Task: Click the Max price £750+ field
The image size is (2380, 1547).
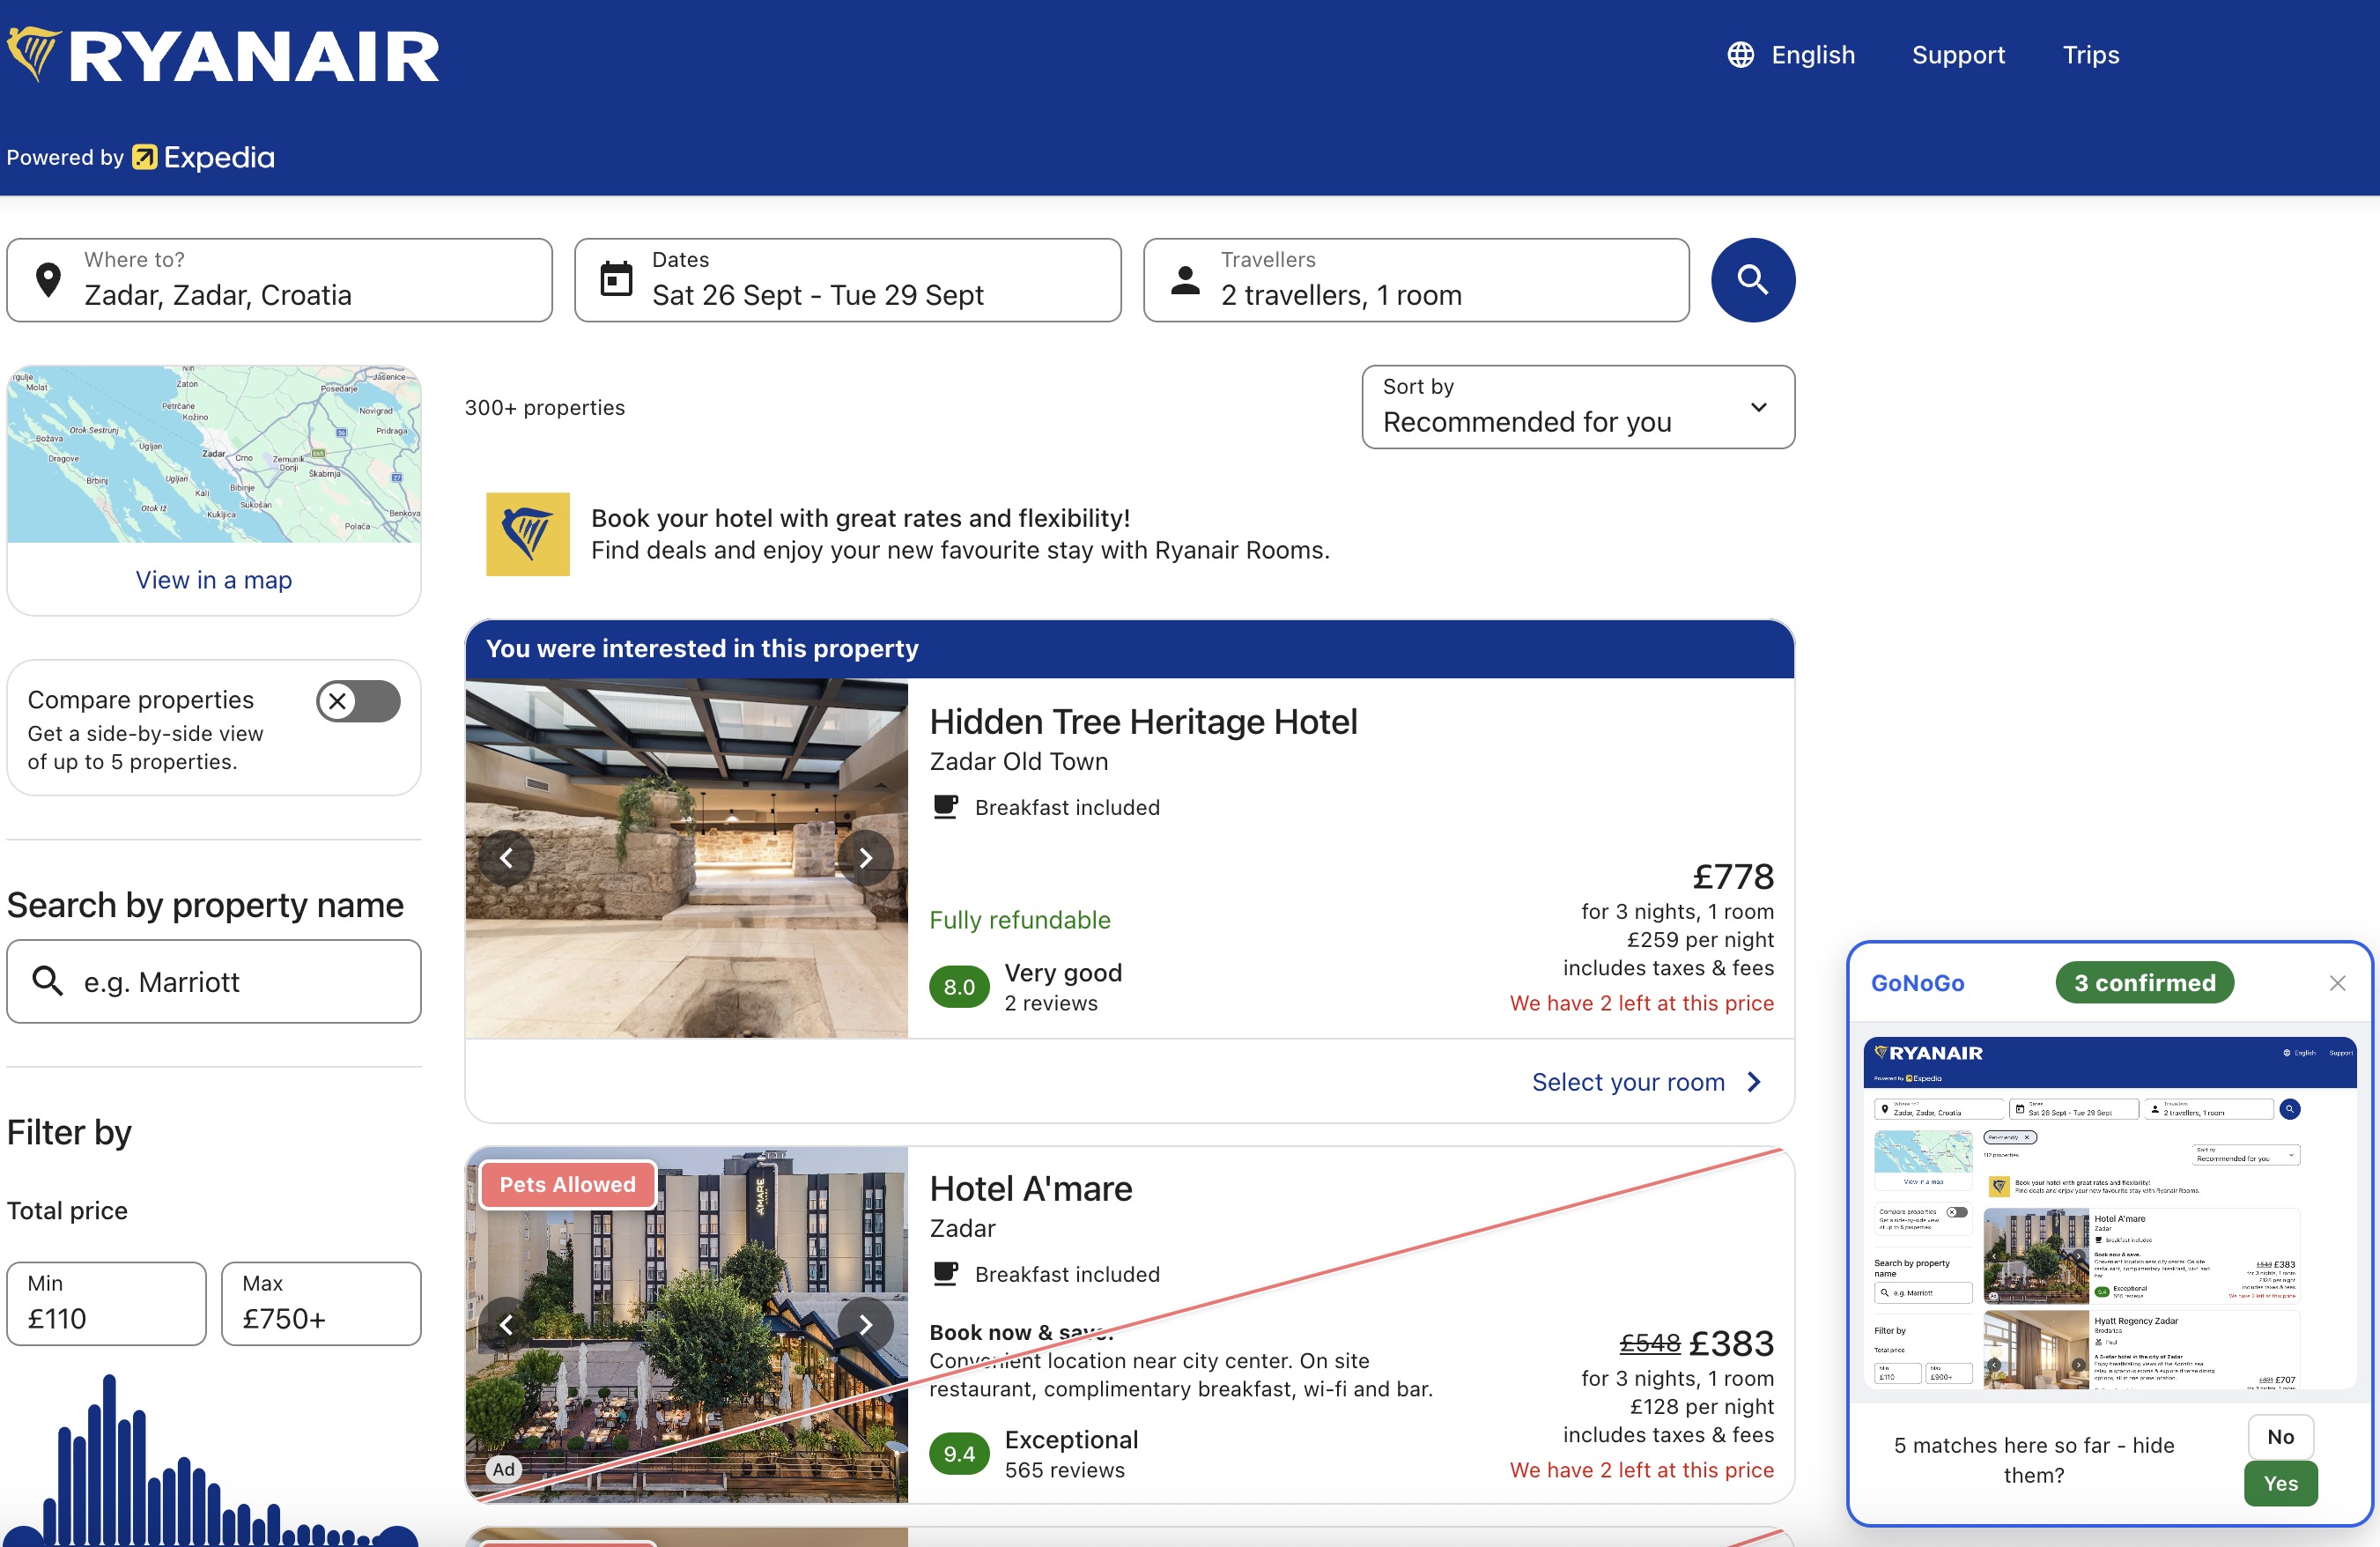Action: point(321,1304)
